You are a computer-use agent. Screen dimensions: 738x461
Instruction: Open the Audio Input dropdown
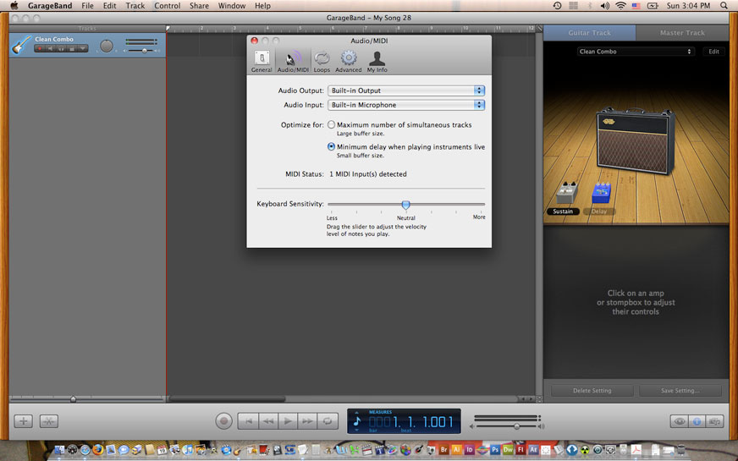[x=406, y=105]
